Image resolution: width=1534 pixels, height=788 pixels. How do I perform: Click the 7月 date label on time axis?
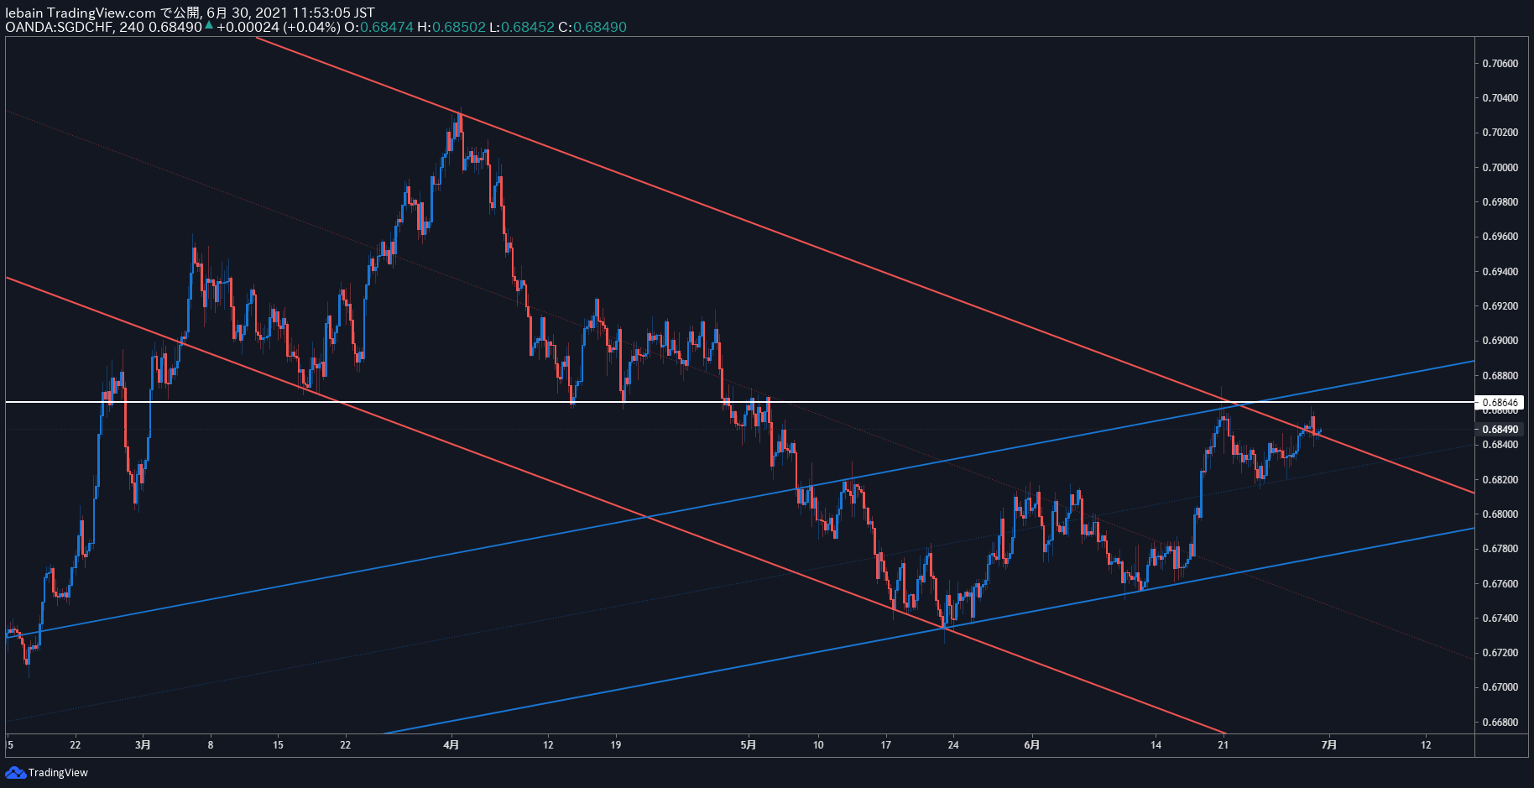click(1329, 744)
